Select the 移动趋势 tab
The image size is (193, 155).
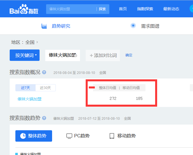click(x=123, y=136)
